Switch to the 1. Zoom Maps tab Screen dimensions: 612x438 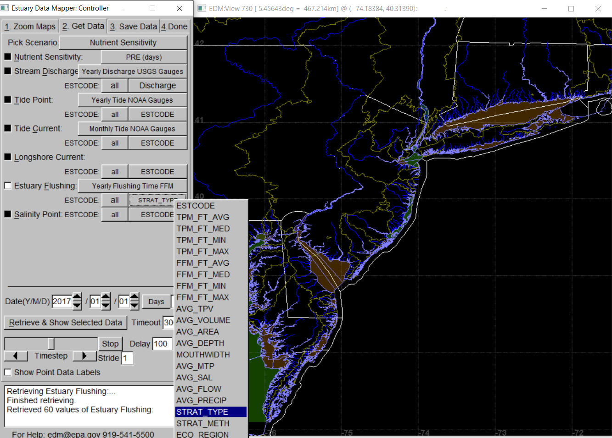pyautogui.click(x=29, y=26)
